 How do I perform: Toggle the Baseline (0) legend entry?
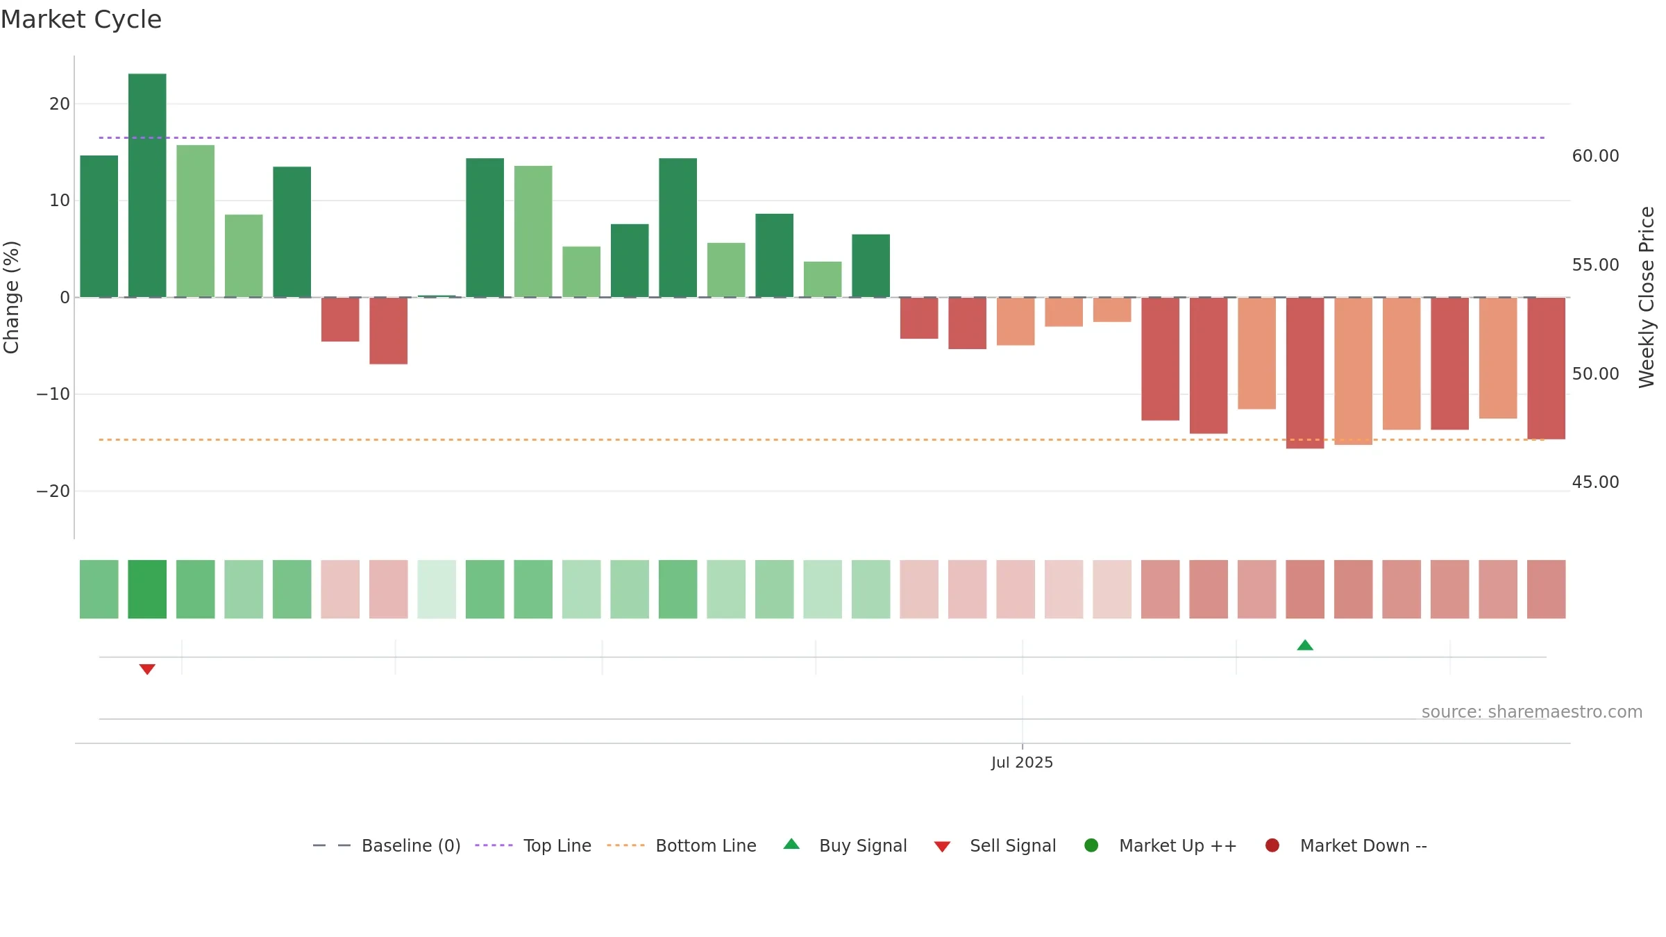click(387, 845)
